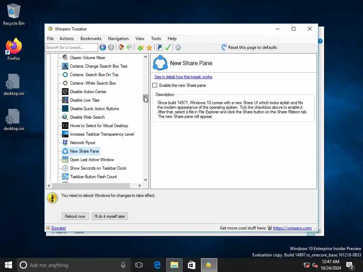Select Disable Quick Action Buttons
This screenshot has width=363, height=272.
click(x=94, y=109)
